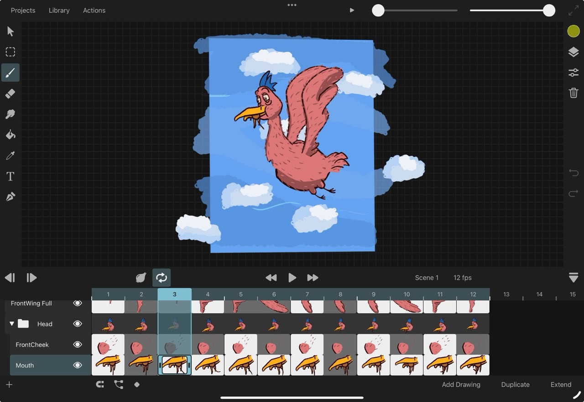
Task: Select the eyedropper tool
Action: click(10, 155)
